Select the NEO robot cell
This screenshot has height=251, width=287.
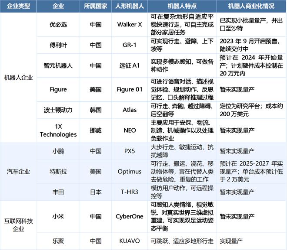click(x=130, y=130)
